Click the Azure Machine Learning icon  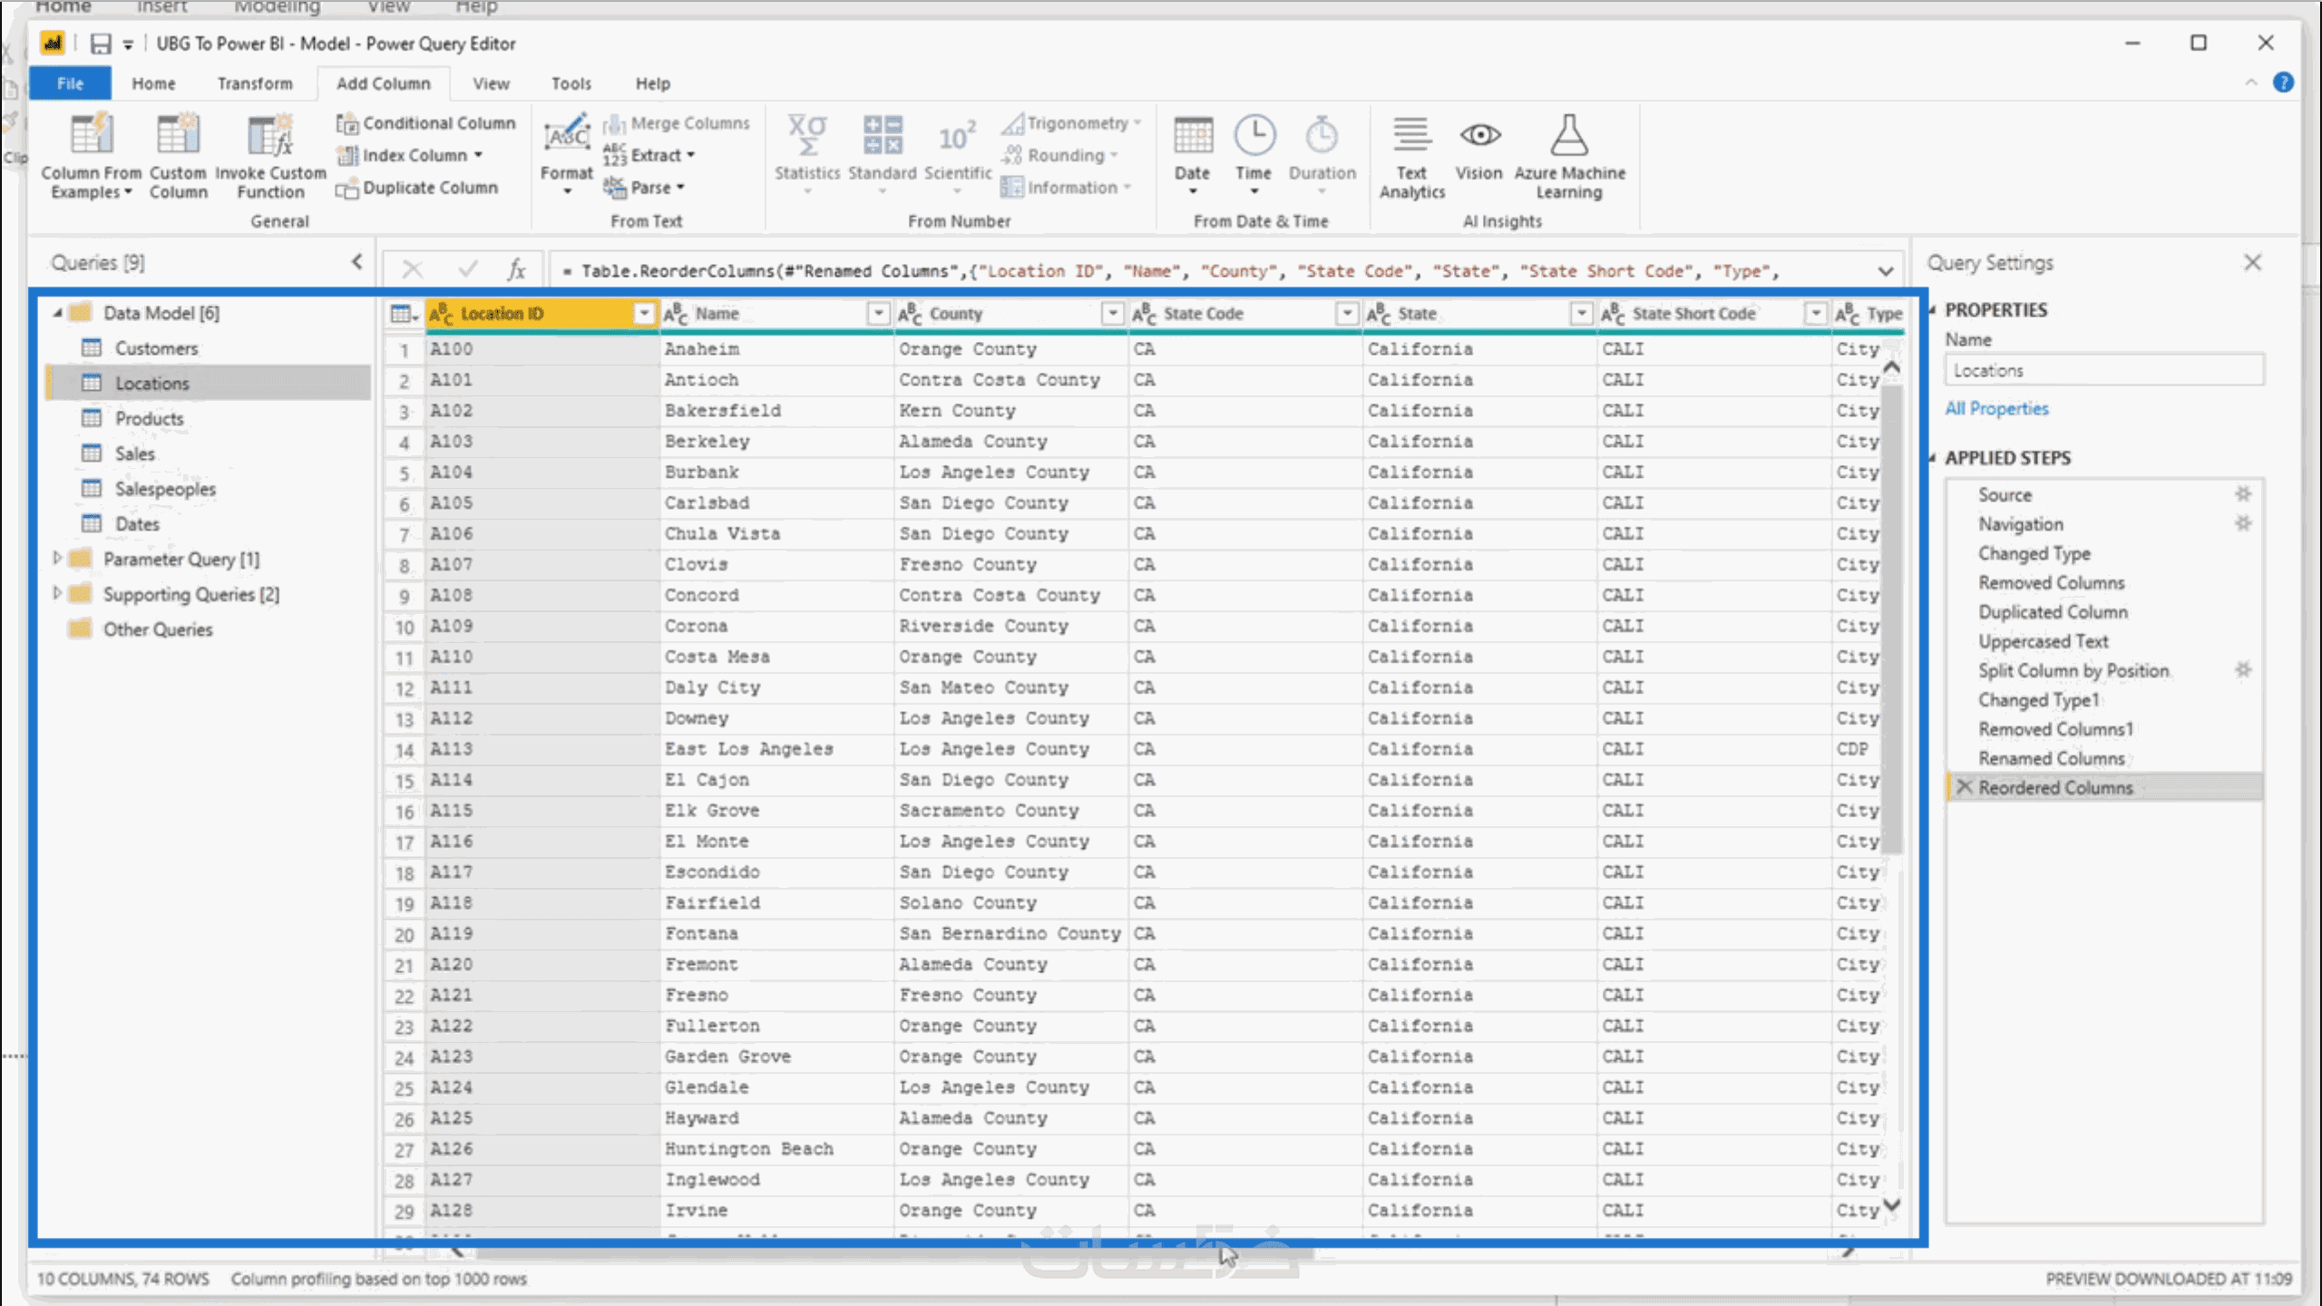[1568, 136]
